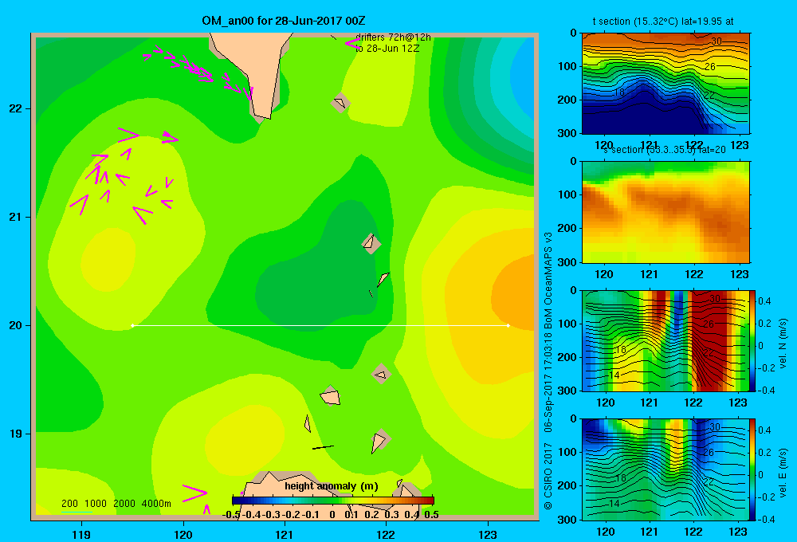Click the map title 'OM_an00 for 28-Jun-2017 00Z'
This screenshot has width=797, height=542.
(284, 21)
